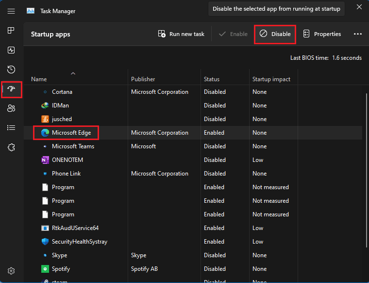Click the IDMan app icon
The width and height of the screenshot is (369, 283).
click(45, 106)
